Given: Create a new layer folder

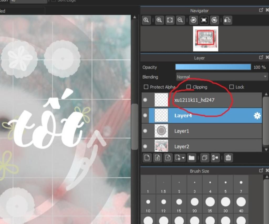Looking at the screenshot, I should (192, 157).
